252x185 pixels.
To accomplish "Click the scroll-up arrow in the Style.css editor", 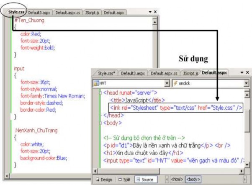I will [154, 22].
